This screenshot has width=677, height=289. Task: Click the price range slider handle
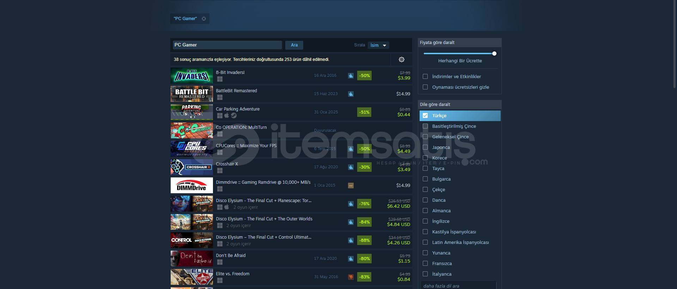click(x=494, y=54)
